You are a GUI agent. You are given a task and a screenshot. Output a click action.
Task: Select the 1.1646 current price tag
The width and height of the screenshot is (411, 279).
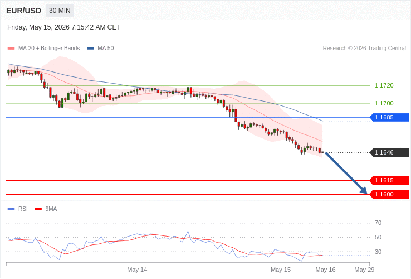389,152
